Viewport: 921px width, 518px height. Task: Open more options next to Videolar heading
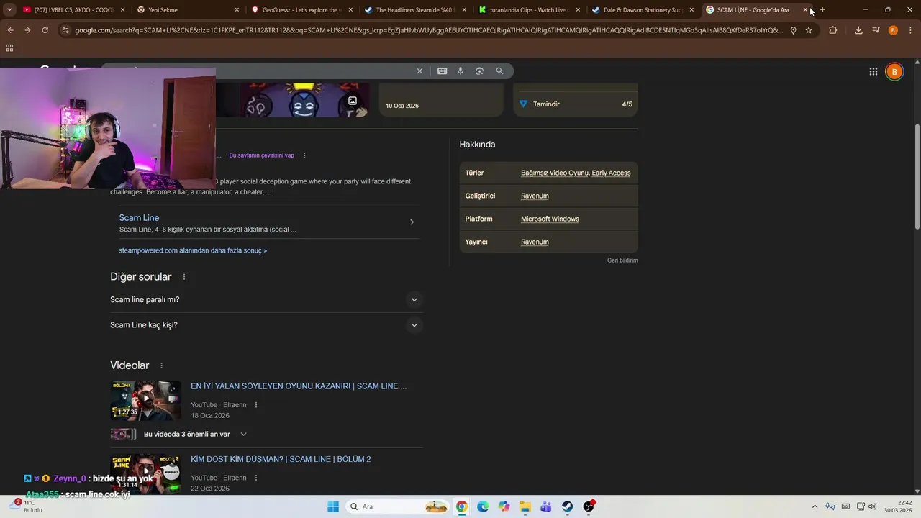click(161, 365)
